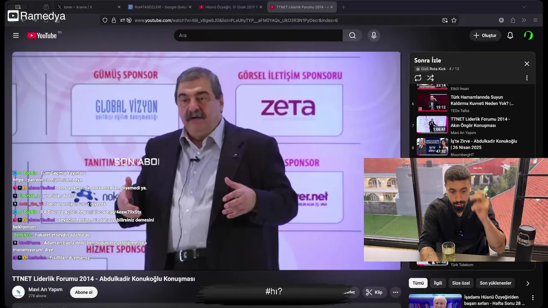Select the İlgili filter chip
Screen dimensions: 548x308
(438, 283)
